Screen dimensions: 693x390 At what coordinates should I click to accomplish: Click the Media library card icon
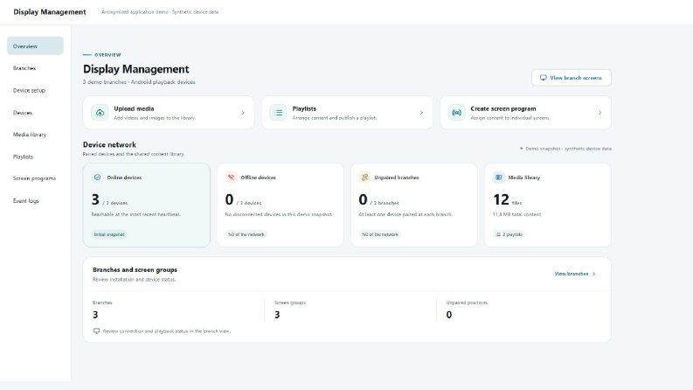(498, 178)
